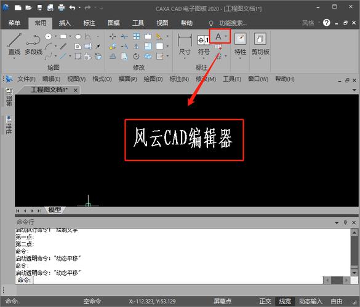
Task: Expand the dropdown arrow next to text A tool
Action: click(226, 36)
